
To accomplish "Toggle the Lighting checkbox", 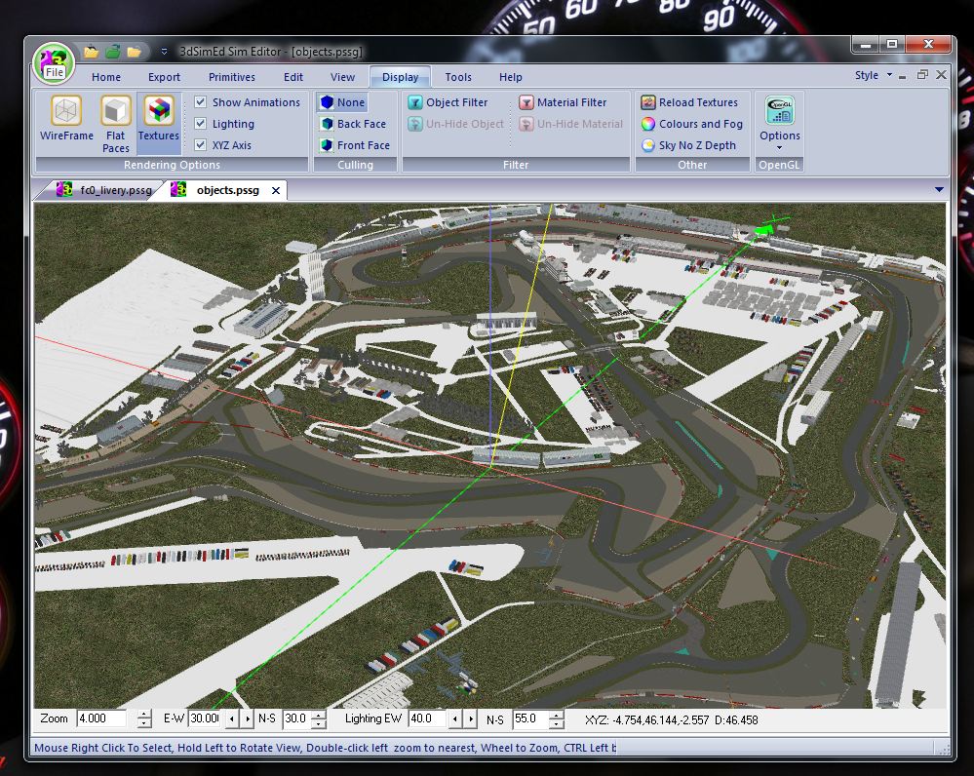I will coord(201,124).
